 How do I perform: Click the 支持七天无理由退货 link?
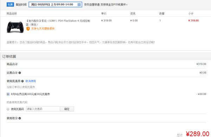43,28
